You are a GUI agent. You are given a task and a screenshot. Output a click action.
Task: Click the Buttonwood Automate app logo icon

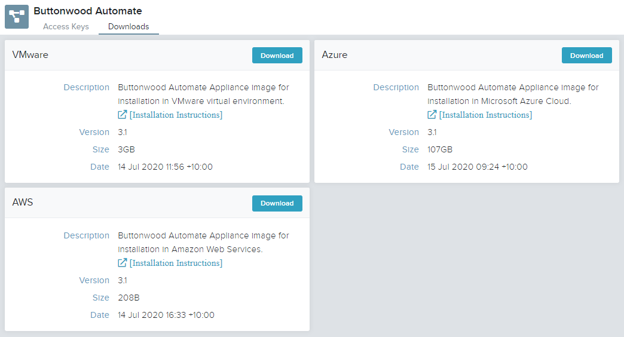pos(17,17)
